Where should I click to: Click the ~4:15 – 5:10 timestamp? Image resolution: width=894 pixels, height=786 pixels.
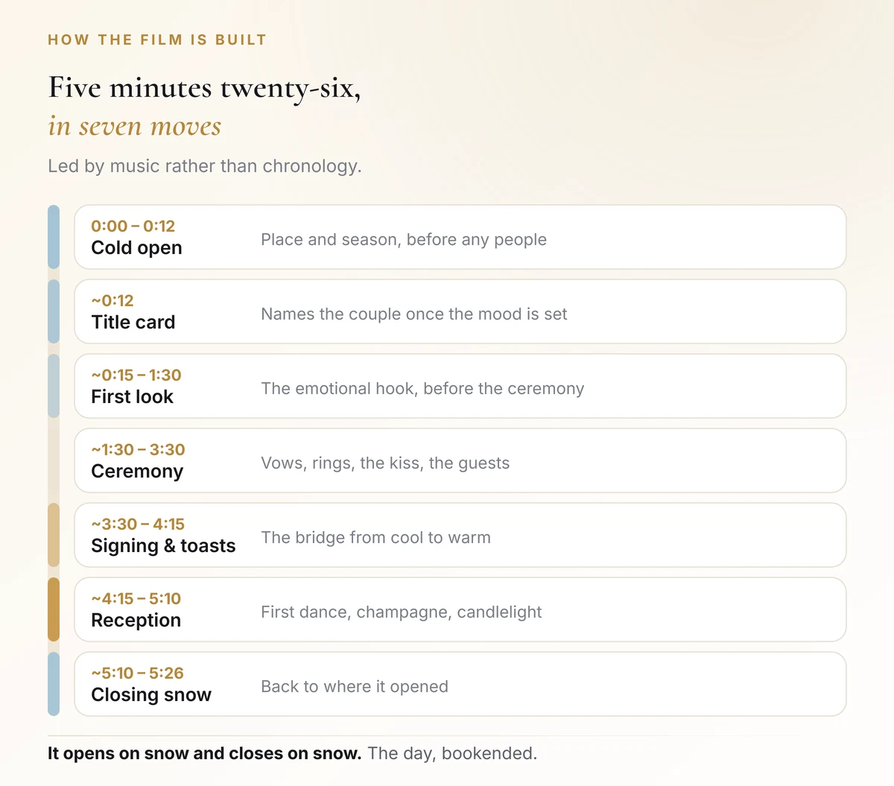point(136,598)
